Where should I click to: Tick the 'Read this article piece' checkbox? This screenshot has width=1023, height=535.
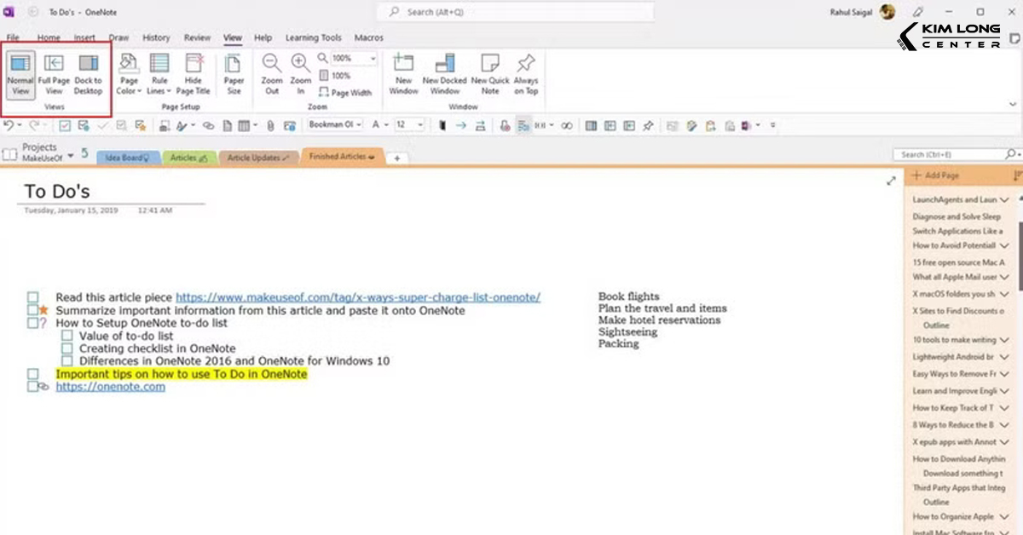32,297
